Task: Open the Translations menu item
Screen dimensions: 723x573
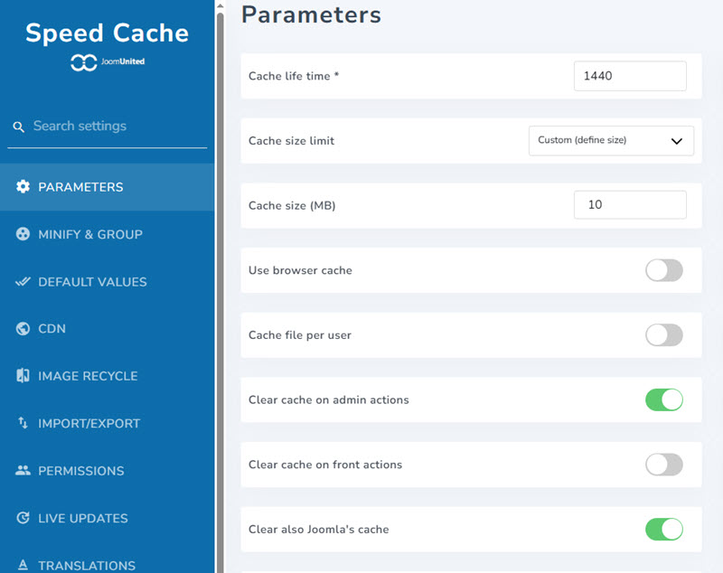Action: click(x=87, y=565)
